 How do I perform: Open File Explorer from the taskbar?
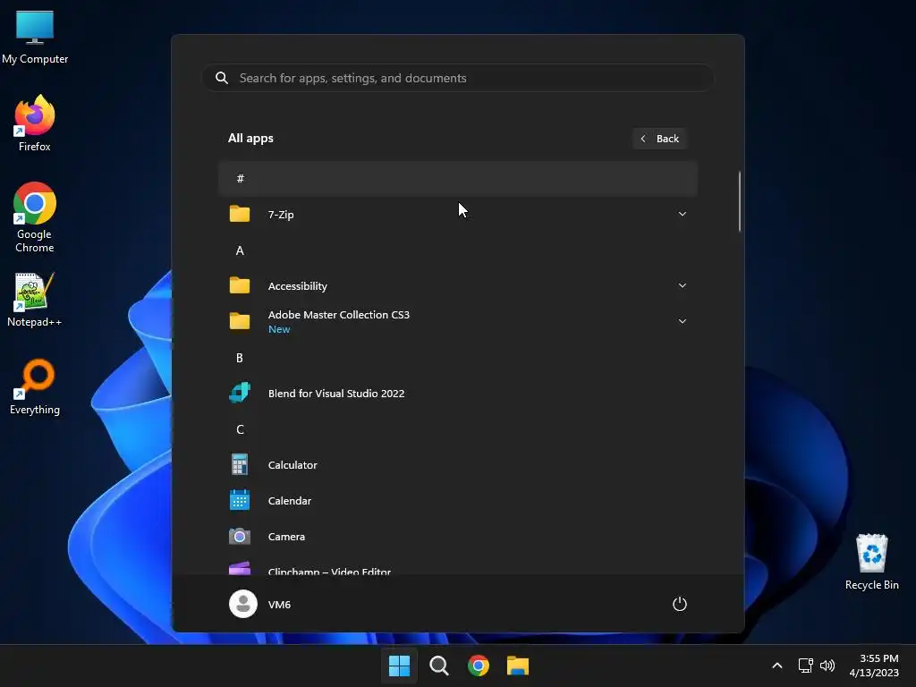pyautogui.click(x=518, y=666)
